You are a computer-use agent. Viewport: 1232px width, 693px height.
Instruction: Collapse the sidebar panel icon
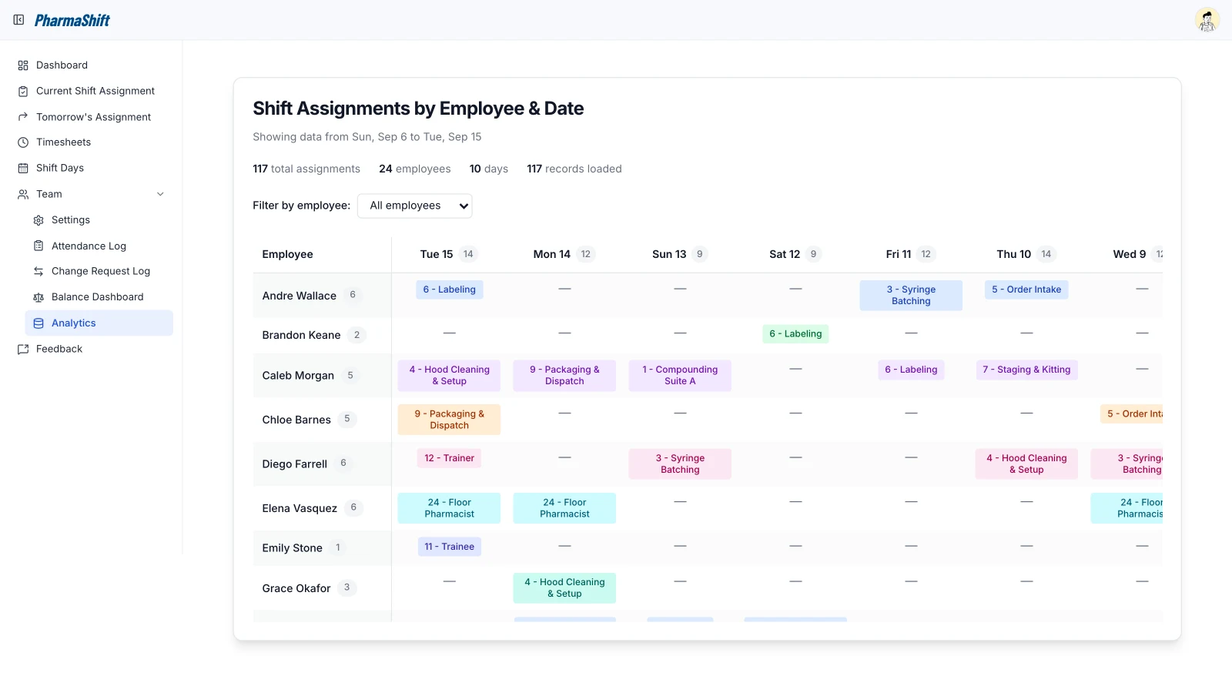point(18,20)
